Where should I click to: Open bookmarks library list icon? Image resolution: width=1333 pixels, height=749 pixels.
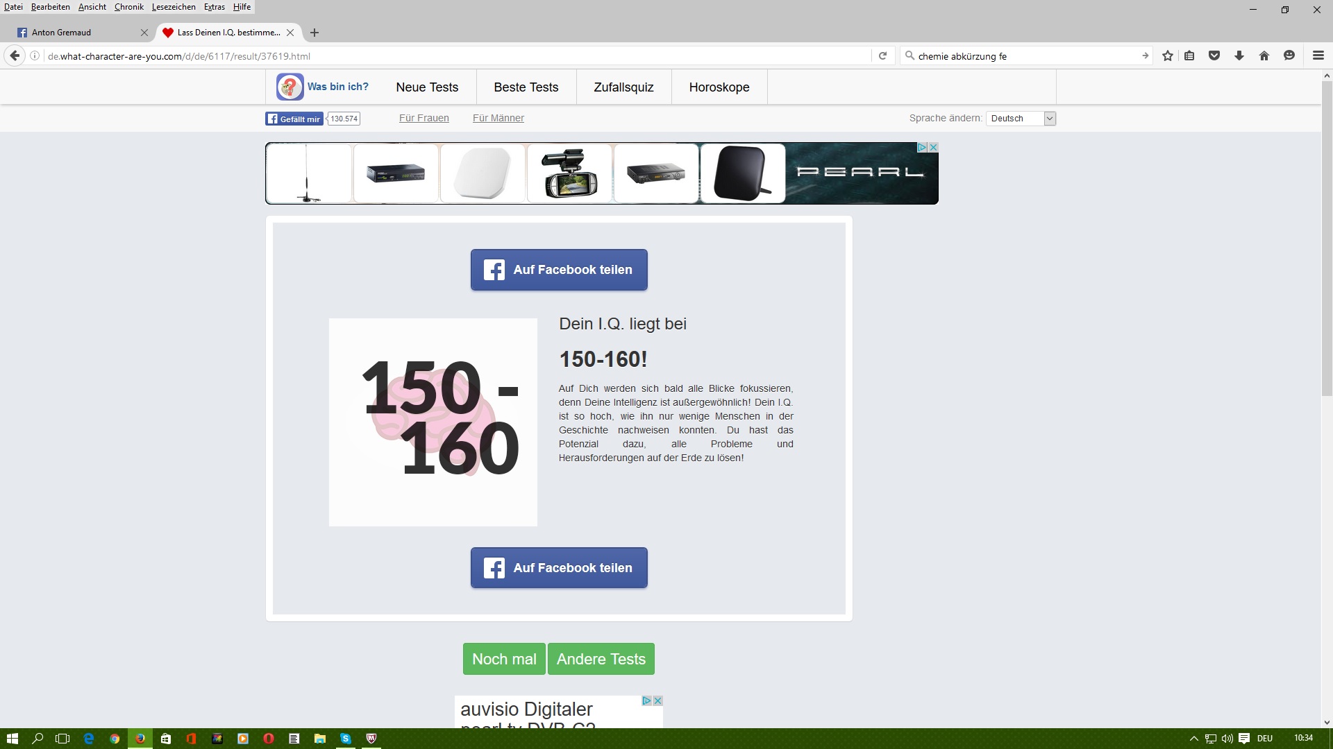click(x=1189, y=56)
